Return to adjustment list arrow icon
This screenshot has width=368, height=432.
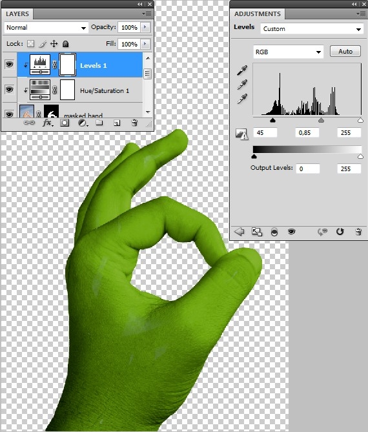[x=240, y=231]
